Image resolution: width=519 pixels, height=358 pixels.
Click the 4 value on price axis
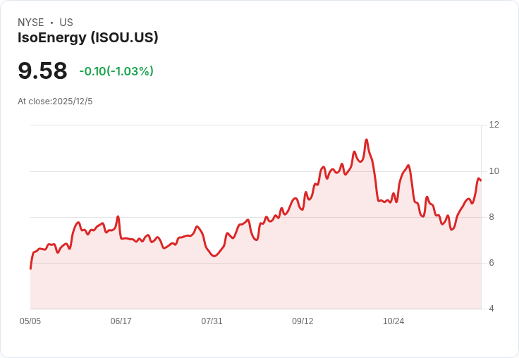click(491, 309)
